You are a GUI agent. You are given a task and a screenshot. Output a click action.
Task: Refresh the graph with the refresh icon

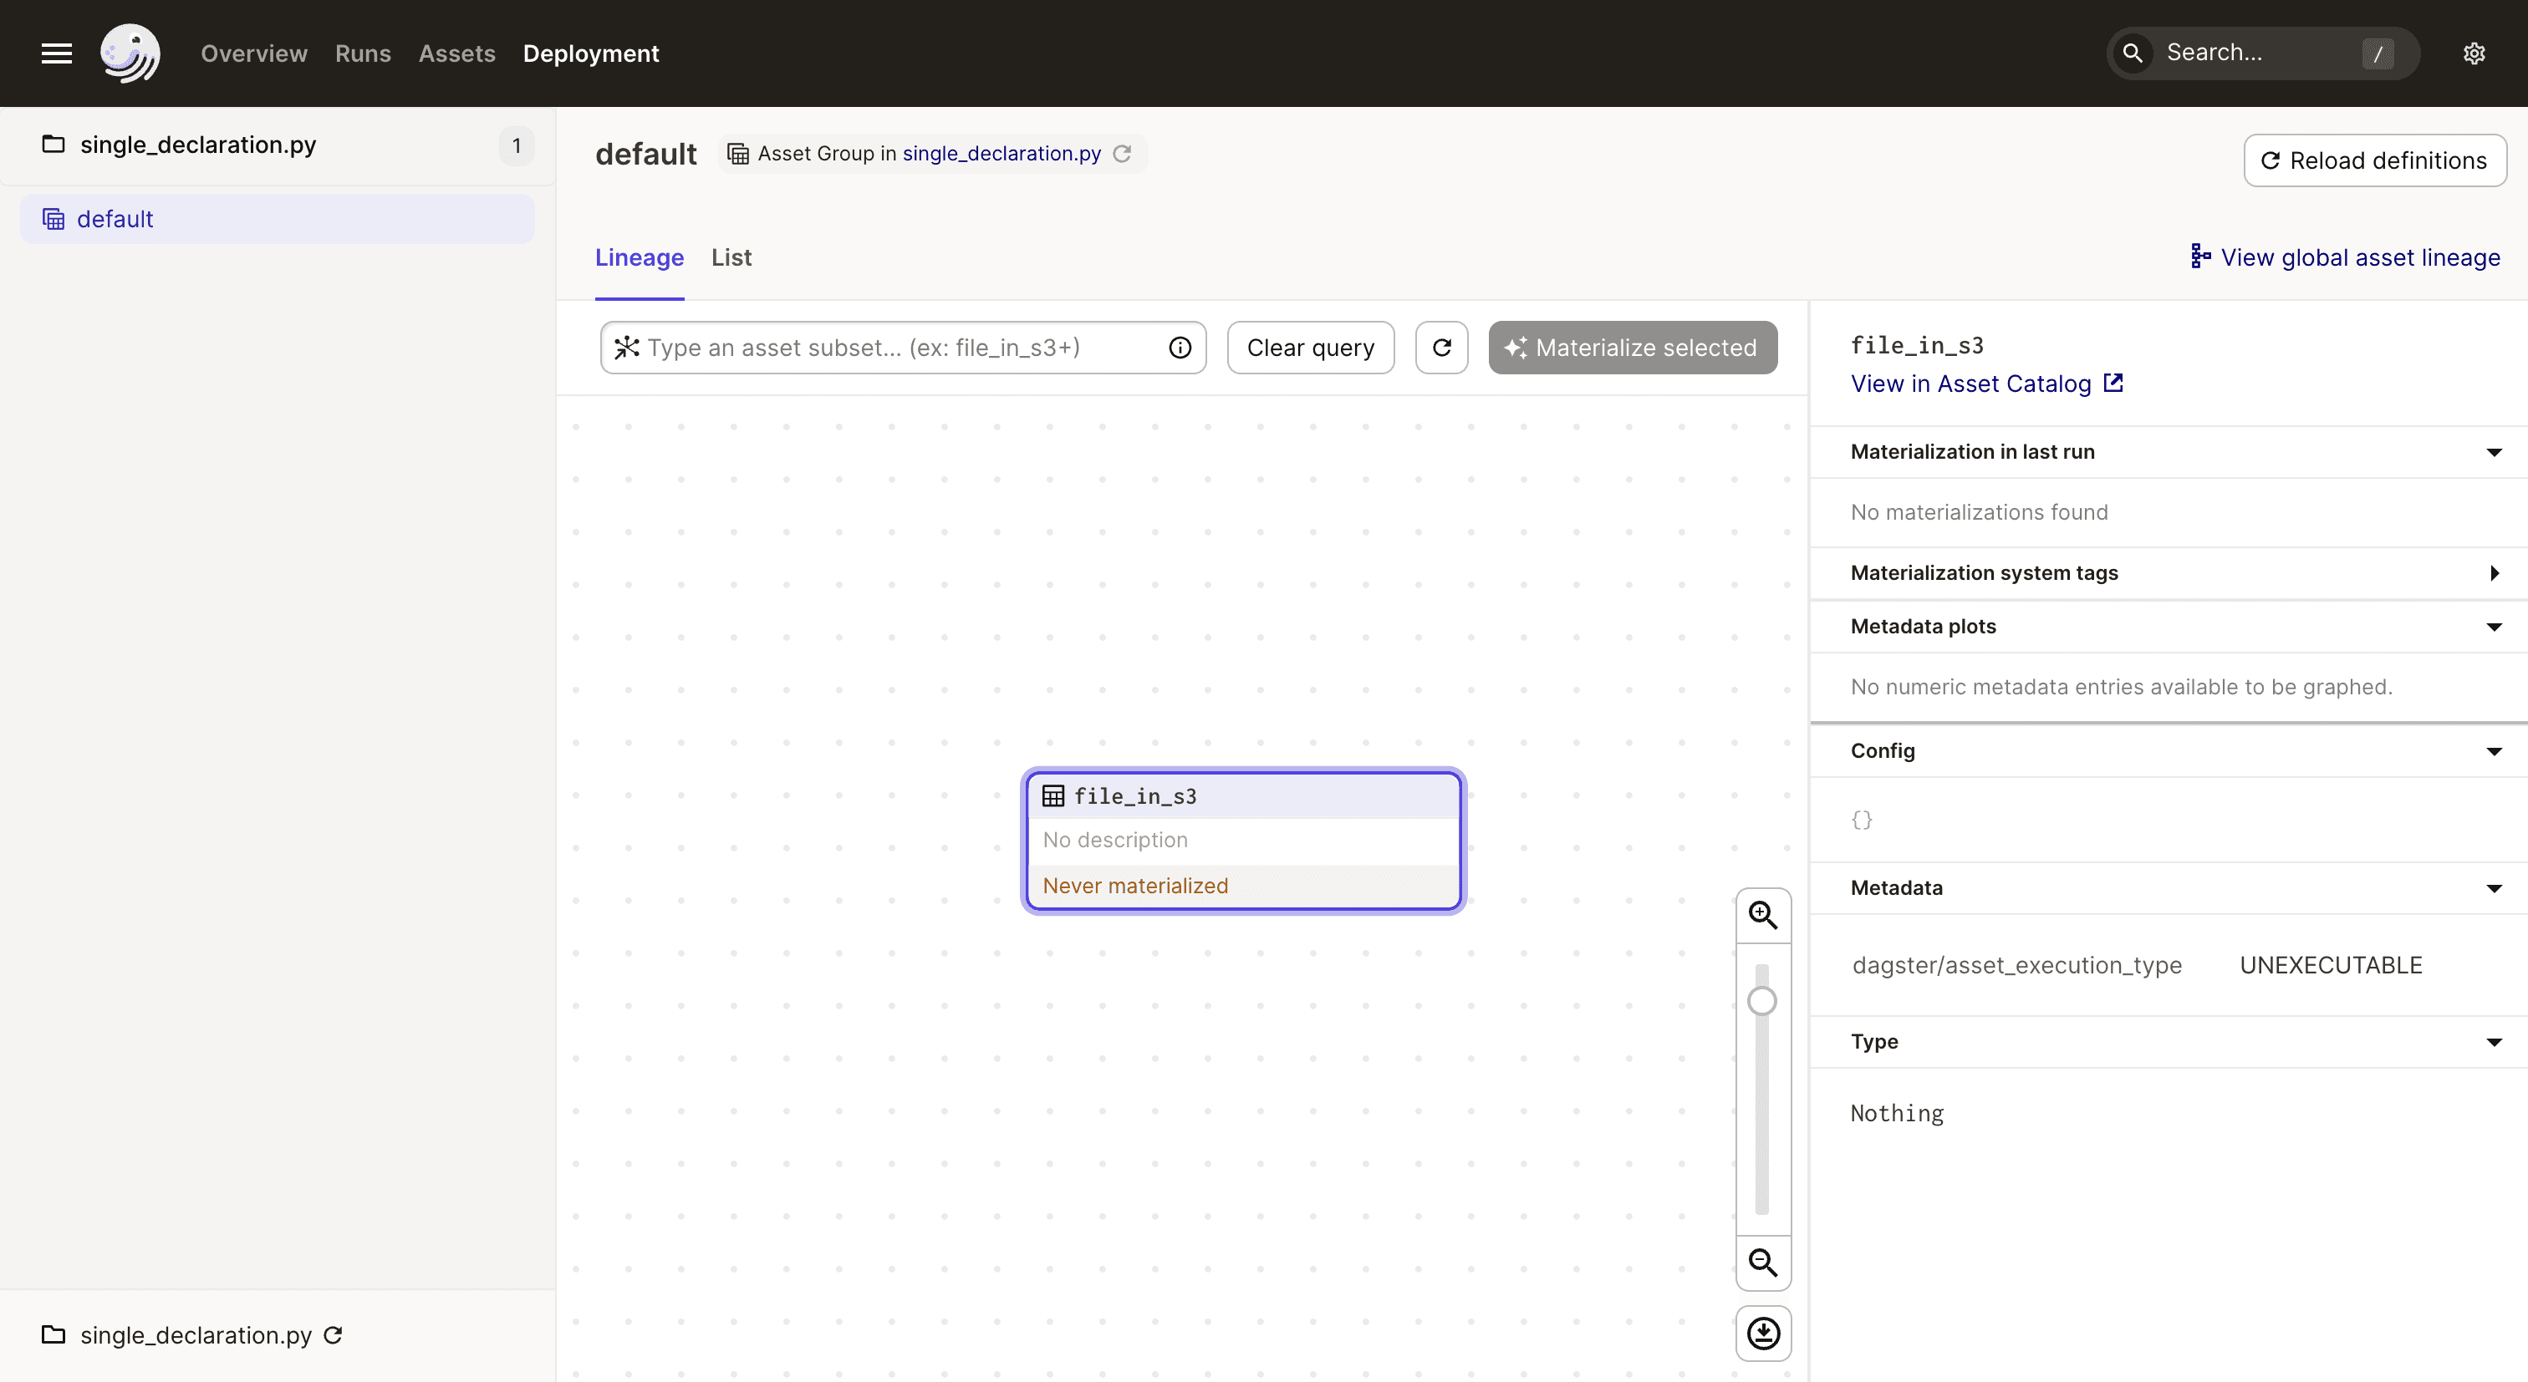click(1441, 348)
